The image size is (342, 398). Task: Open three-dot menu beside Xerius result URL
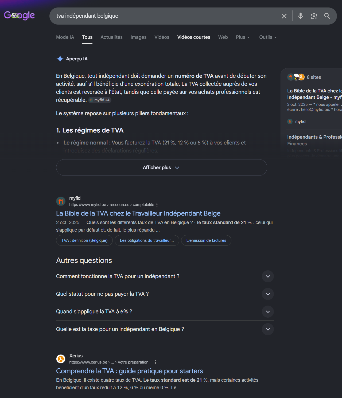tap(156, 362)
